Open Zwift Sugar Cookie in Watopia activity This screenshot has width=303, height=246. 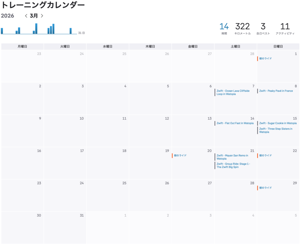tap(278, 123)
